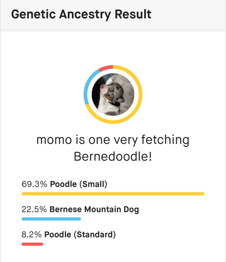Click the 69.3% percentage value
Image resolution: width=226 pixels, height=262 pixels.
point(34,184)
